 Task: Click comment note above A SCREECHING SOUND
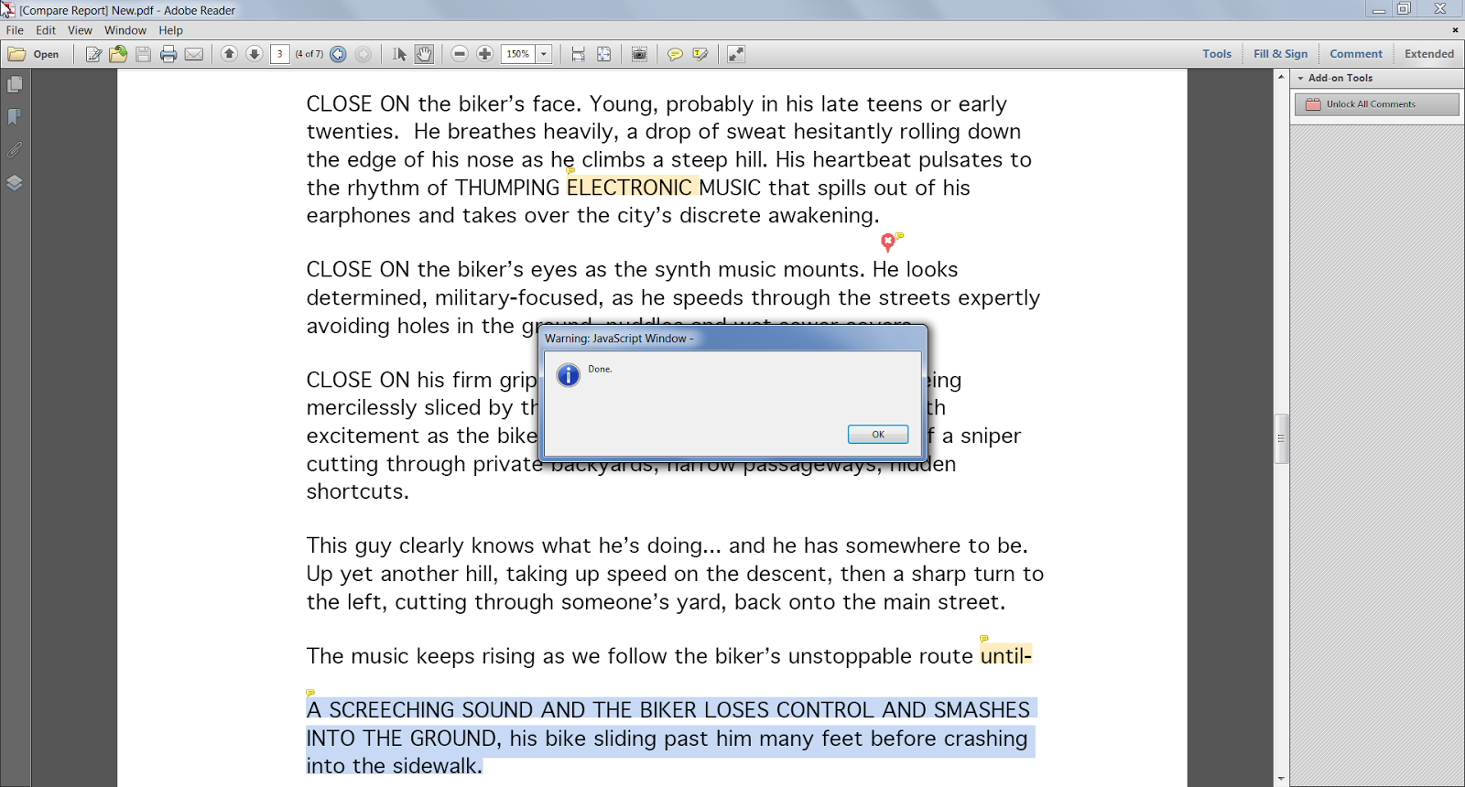pyautogui.click(x=310, y=693)
